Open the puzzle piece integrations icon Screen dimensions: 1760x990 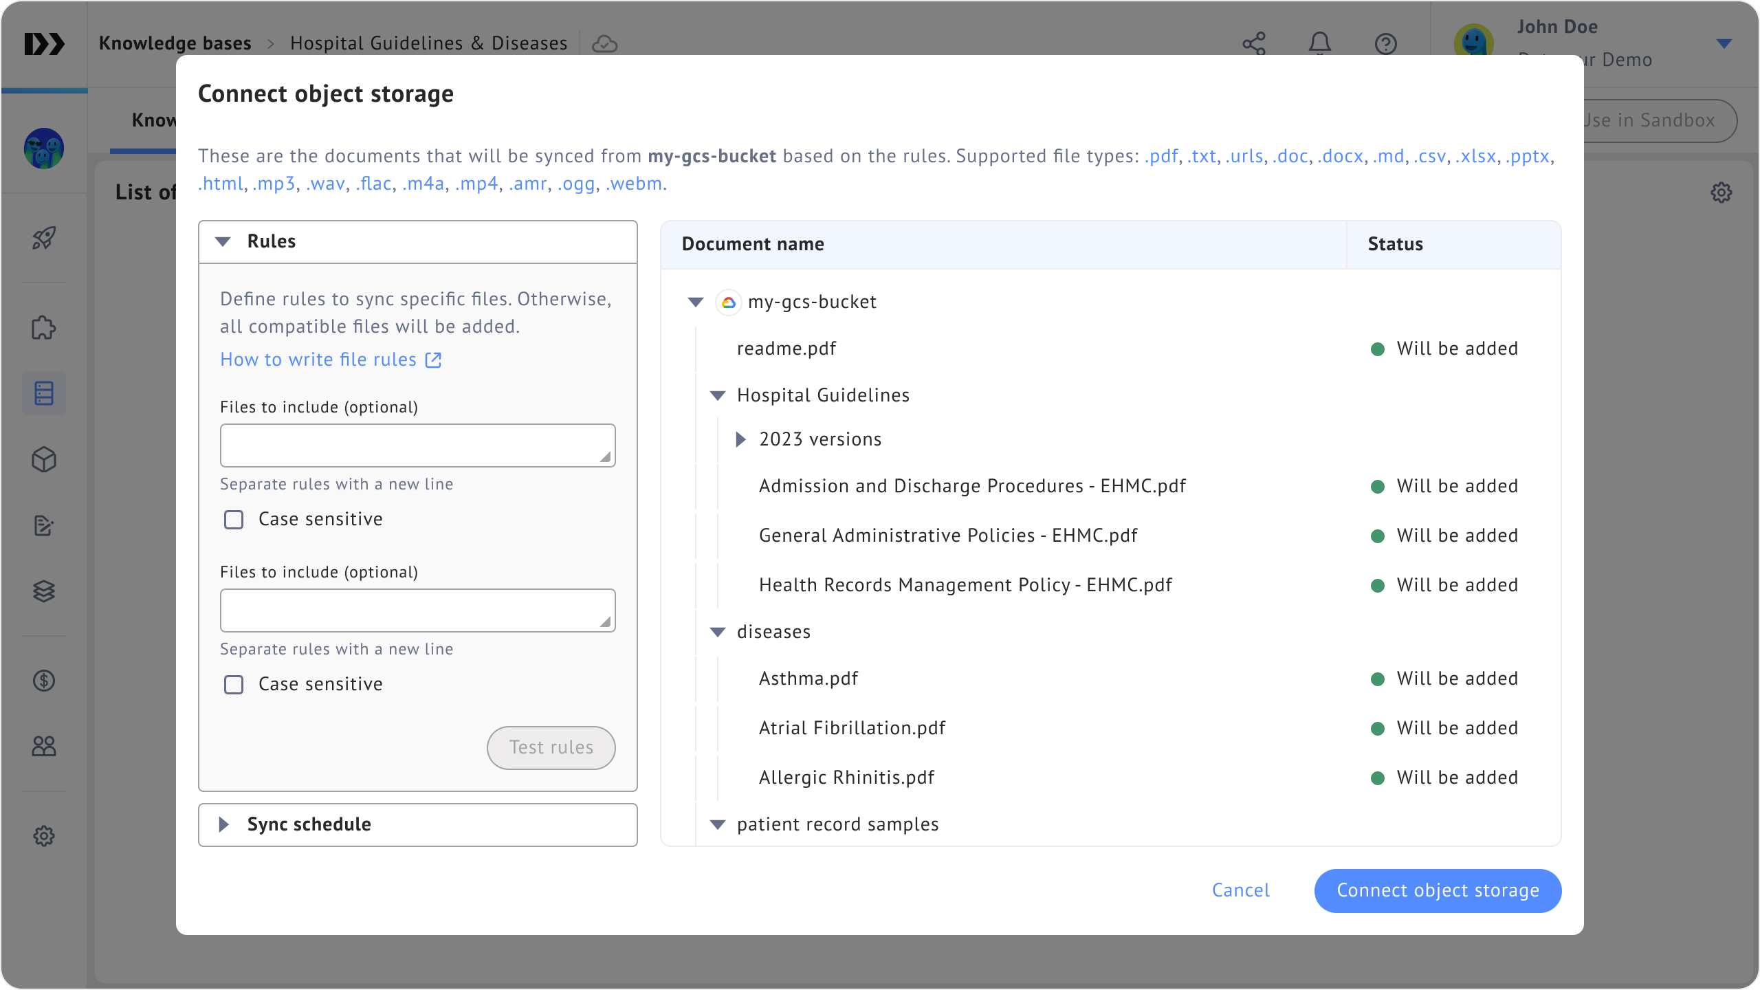44,328
